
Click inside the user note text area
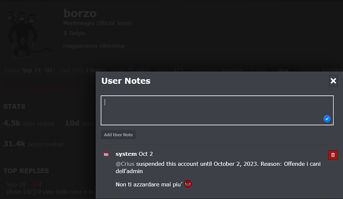[217, 110]
